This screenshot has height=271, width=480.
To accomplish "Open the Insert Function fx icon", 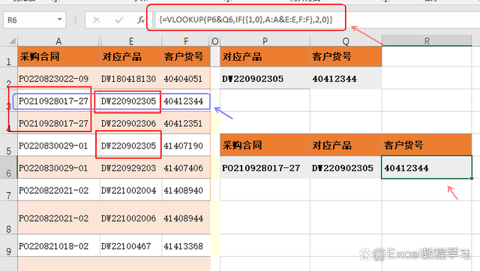I will 140,20.
